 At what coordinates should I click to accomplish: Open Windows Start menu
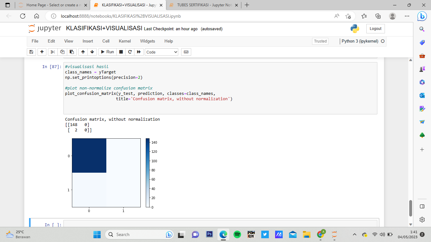[97, 234]
